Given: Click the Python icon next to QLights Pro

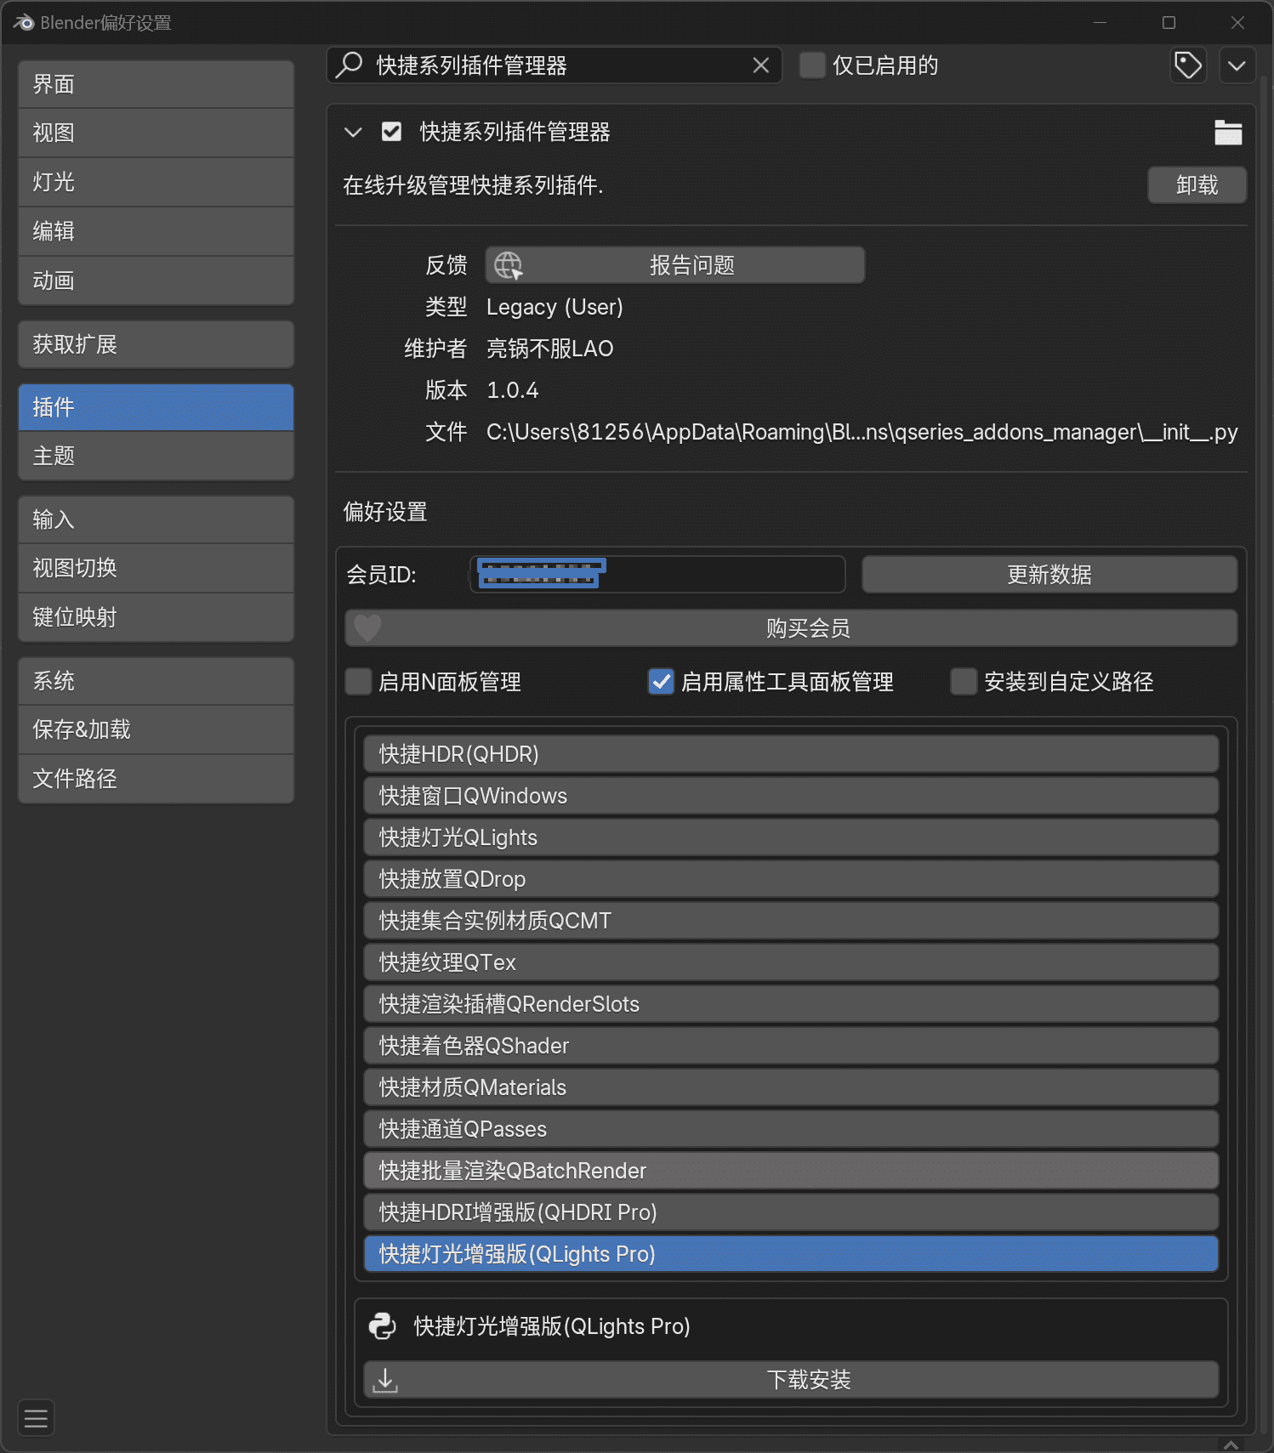Looking at the screenshot, I should 383,1326.
